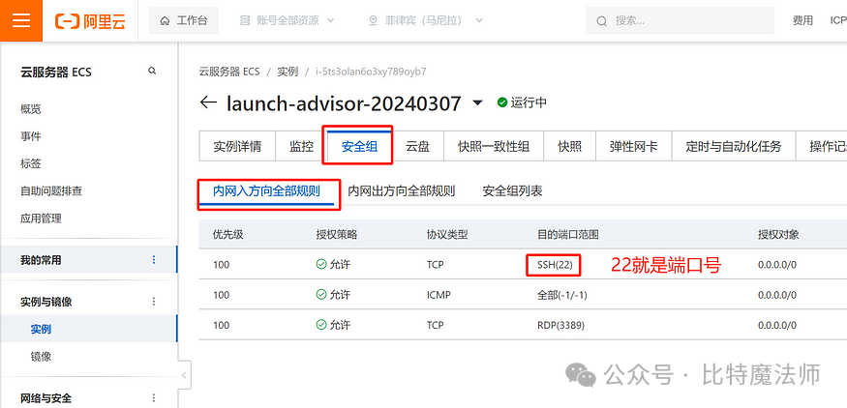Click the instance ID i-5ts3olan6o3xy789oyb7
The width and height of the screenshot is (847, 408).
(371, 72)
